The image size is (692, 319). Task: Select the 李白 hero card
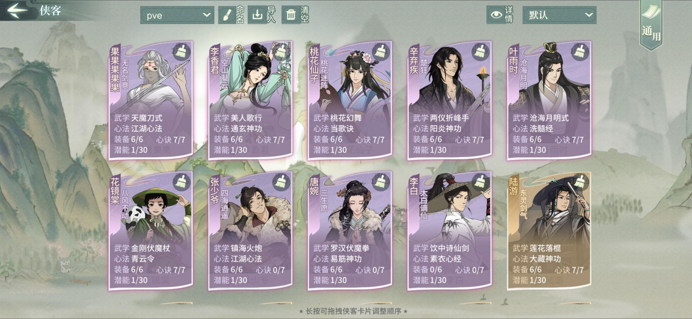coord(449,230)
